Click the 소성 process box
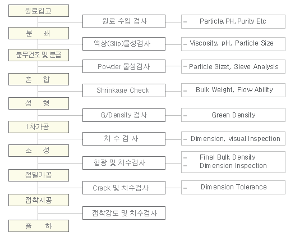Viewport: 295px width, 236px height. pos(39,151)
